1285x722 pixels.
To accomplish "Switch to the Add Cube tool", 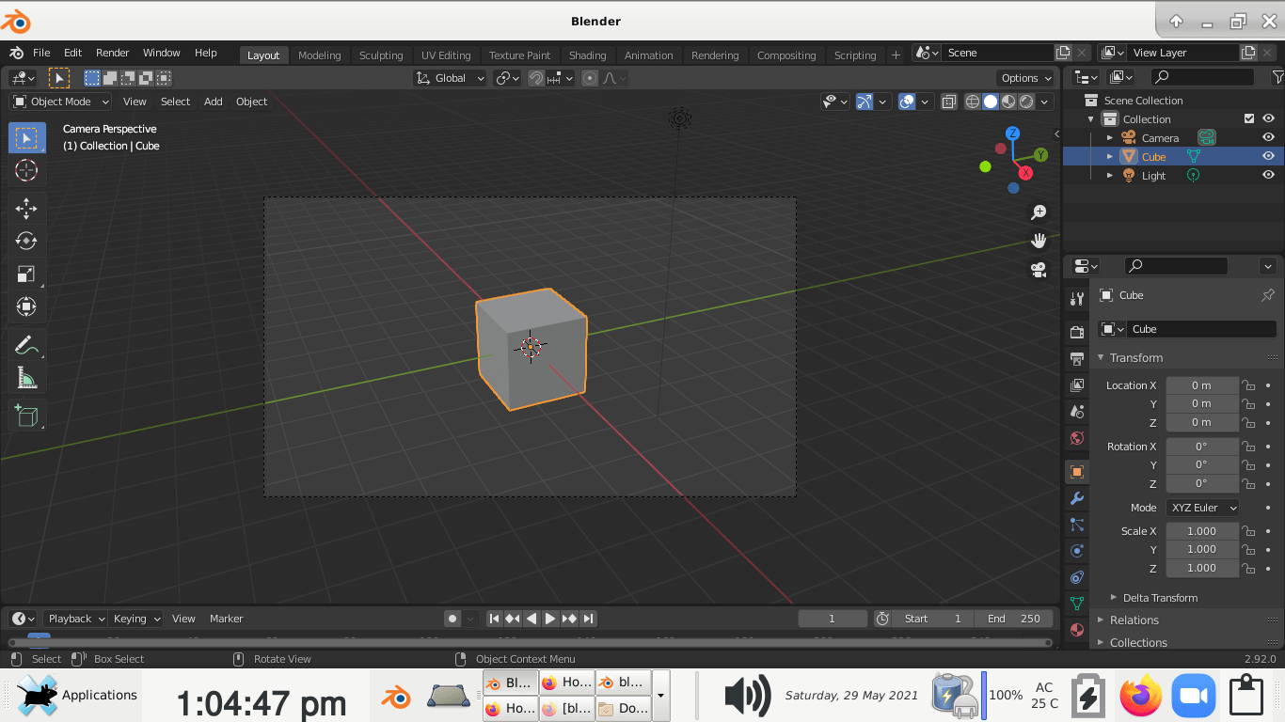I will coord(25,415).
